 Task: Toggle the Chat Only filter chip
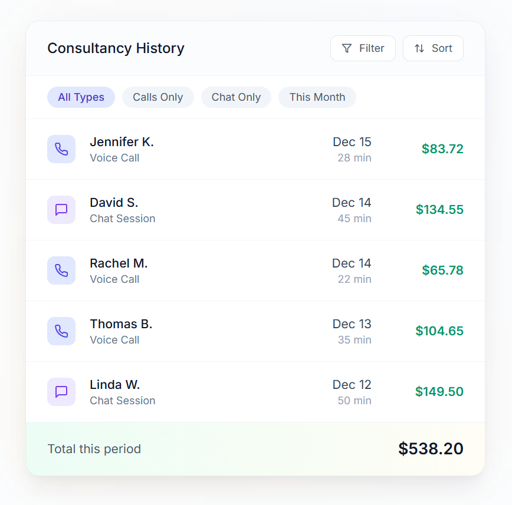tap(236, 97)
